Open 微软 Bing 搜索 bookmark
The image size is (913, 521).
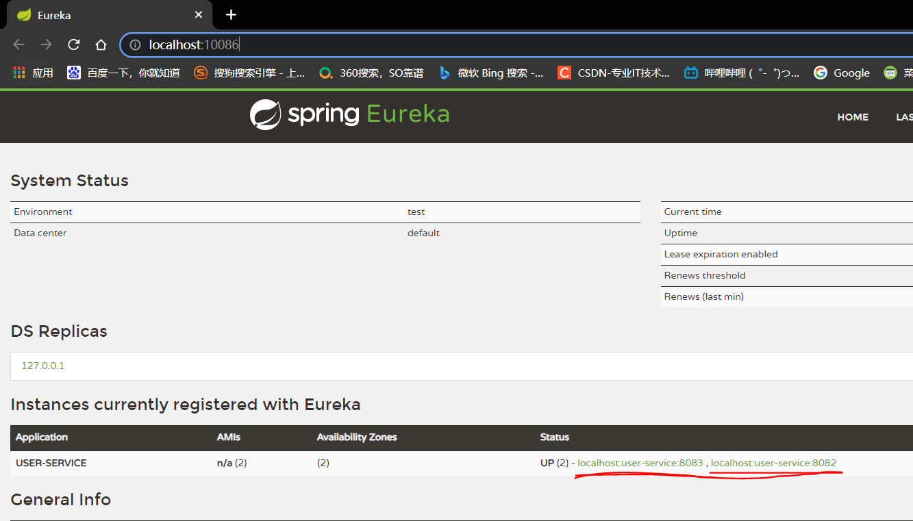491,73
